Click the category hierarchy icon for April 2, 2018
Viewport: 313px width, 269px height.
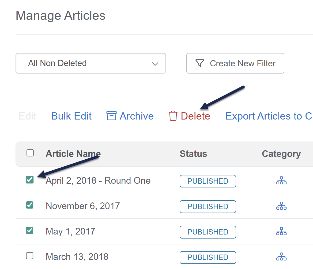pyautogui.click(x=281, y=180)
